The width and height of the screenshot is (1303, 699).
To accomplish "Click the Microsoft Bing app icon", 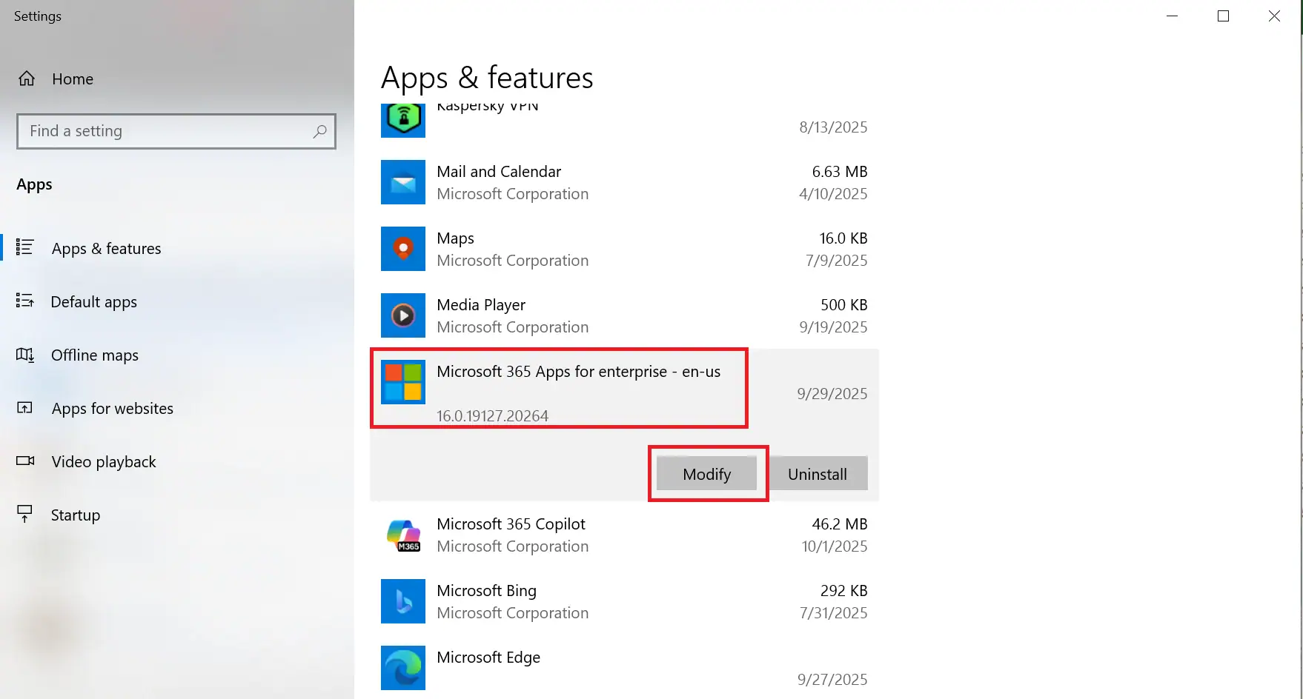I will tap(402, 601).
